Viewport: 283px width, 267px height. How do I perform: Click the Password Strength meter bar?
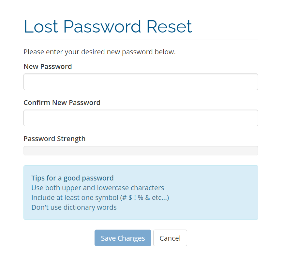point(141,151)
